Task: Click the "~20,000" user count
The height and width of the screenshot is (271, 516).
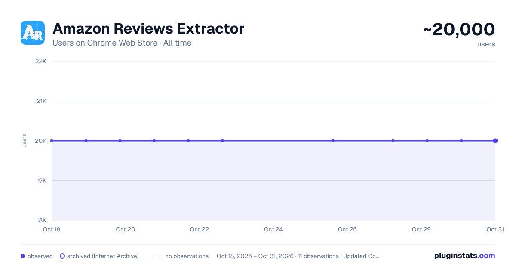Action: point(459,29)
